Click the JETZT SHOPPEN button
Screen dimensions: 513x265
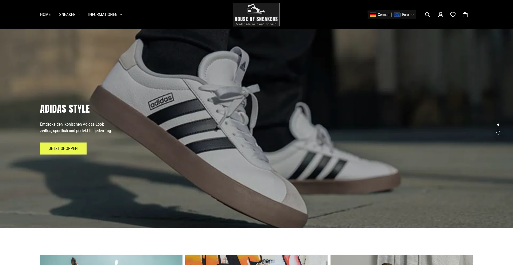pos(63,148)
